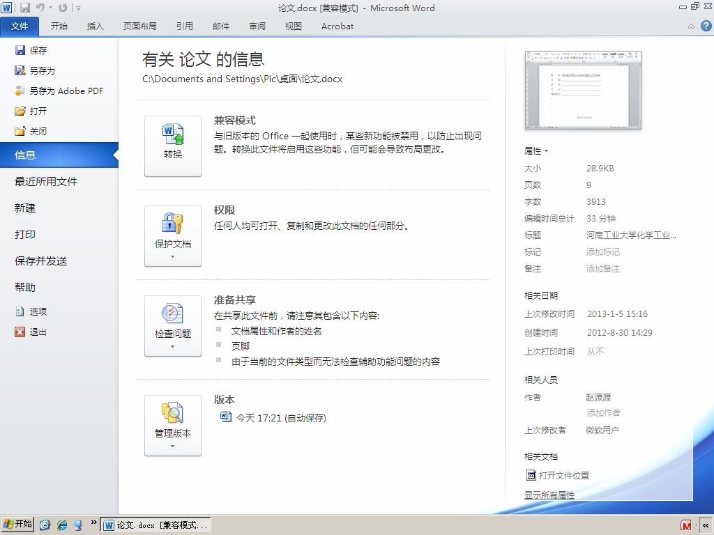
Task: Click the Undo arrow in title bar
Action: tap(40, 8)
